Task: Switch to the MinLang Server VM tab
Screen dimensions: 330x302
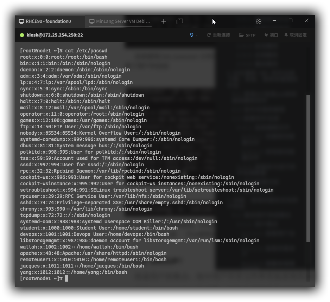Action: coord(120,21)
